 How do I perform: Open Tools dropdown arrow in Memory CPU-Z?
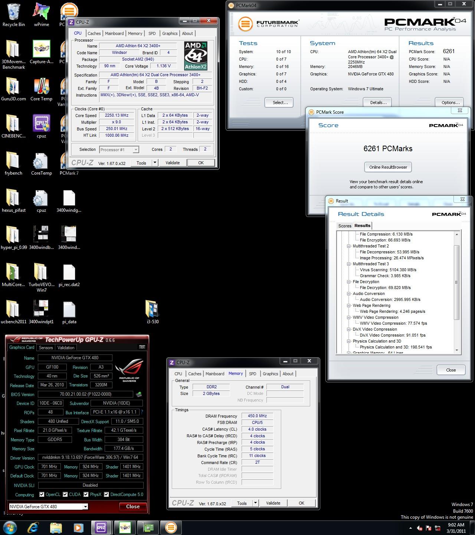(x=255, y=503)
